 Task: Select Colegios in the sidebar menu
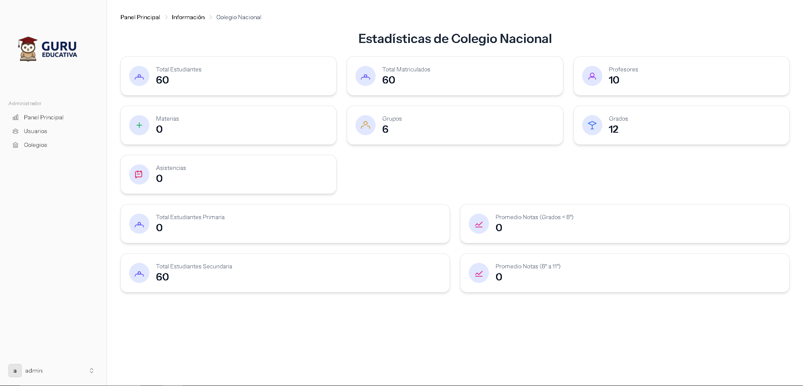click(x=36, y=145)
